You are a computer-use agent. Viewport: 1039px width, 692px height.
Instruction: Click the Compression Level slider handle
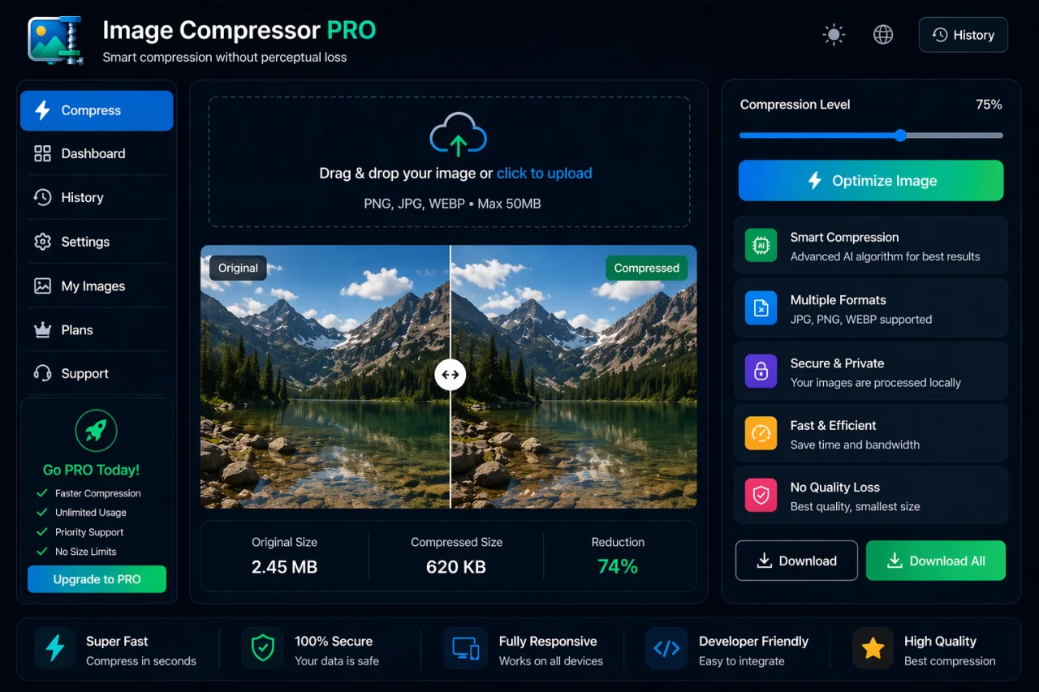coord(900,135)
